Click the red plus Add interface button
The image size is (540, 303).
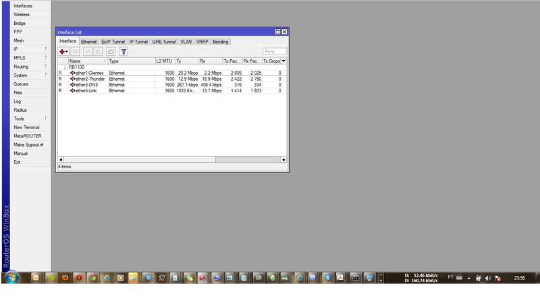pos(63,52)
